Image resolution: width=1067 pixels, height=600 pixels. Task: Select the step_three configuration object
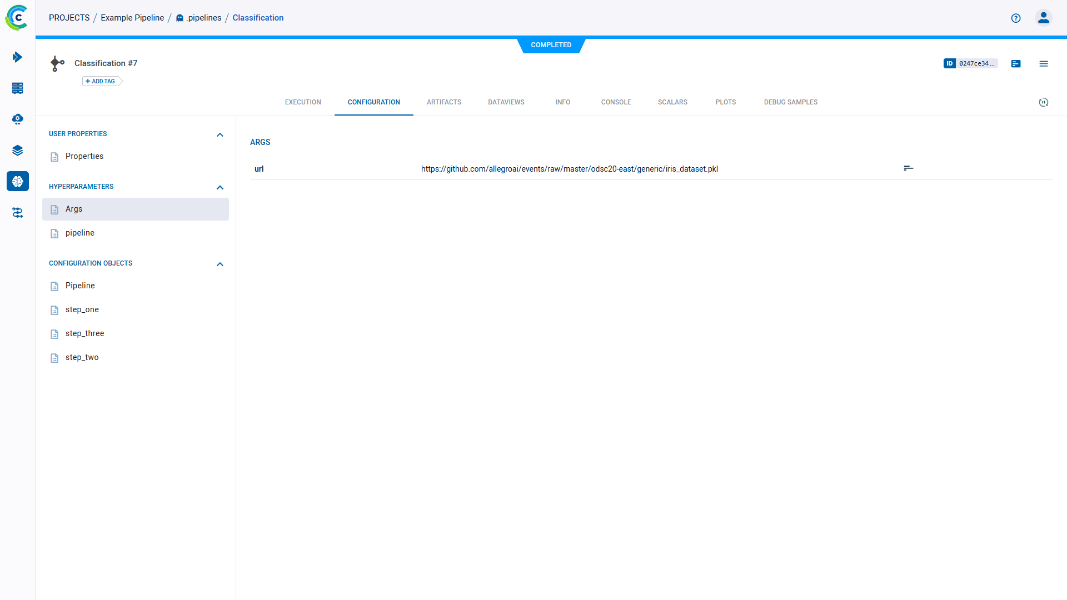click(x=85, y=333)
